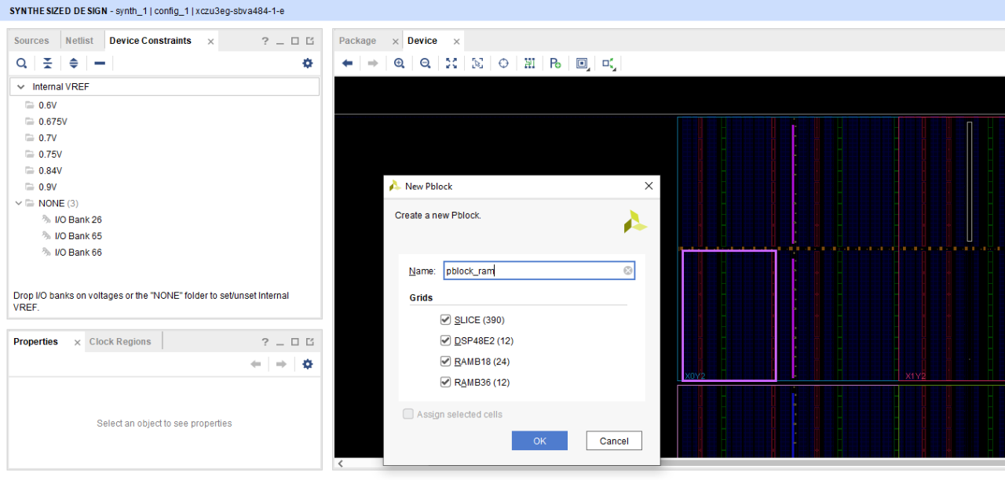
Task: Close the Device Constraints tab
Action: point(210,42)
